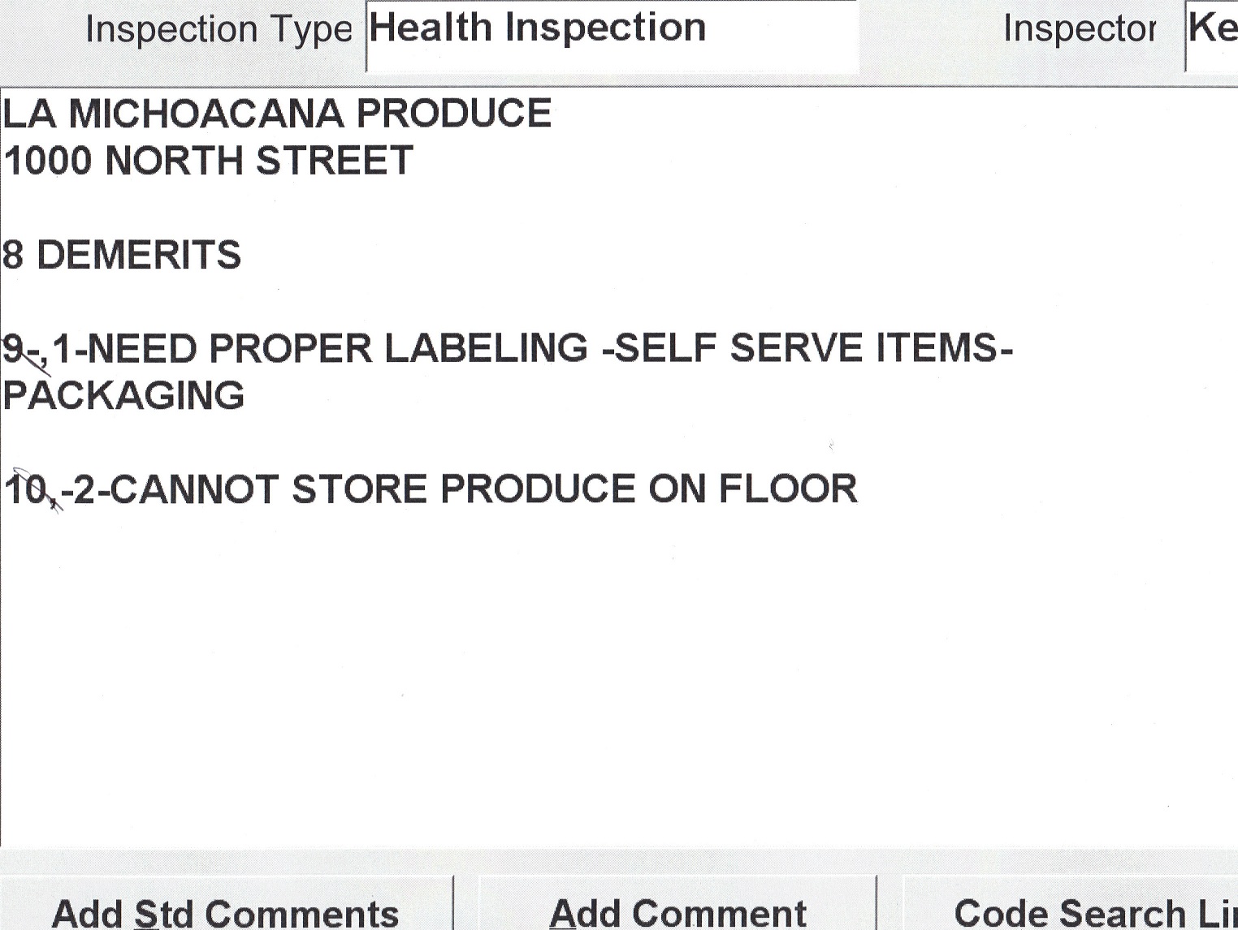Click the word PACKAGING in comments
The height and width of the screenshot is (930, 1238).
pyautogui.click(x=123, y=396)
